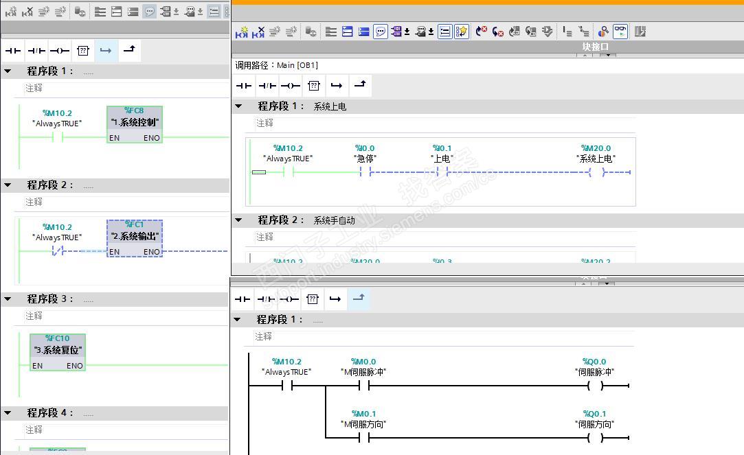The image size is (744, 455).
Task: Select empty box in upper-right LAD bar
Action: pyautogui.click(x=314, y=86)
